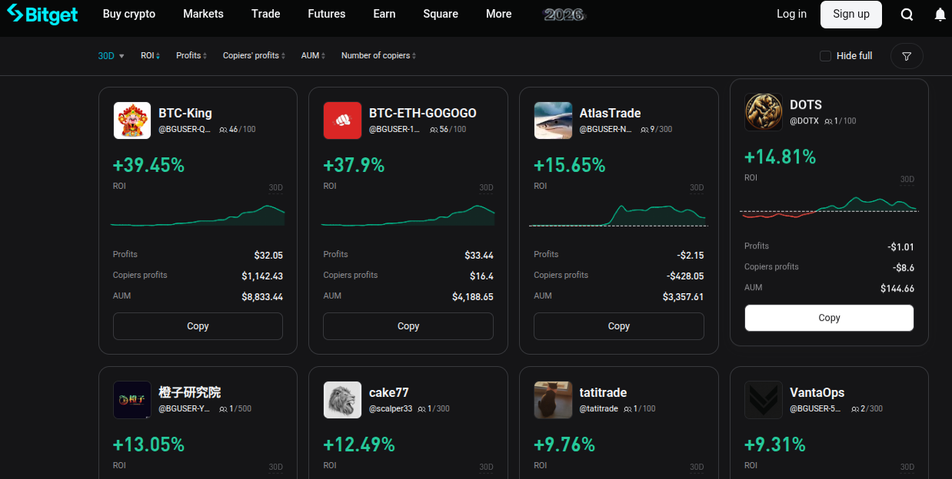Open the Earn menu

click(384, 14)
